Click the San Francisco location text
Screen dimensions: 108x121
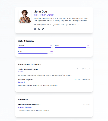pyautogui.click(x=74, y=25)
